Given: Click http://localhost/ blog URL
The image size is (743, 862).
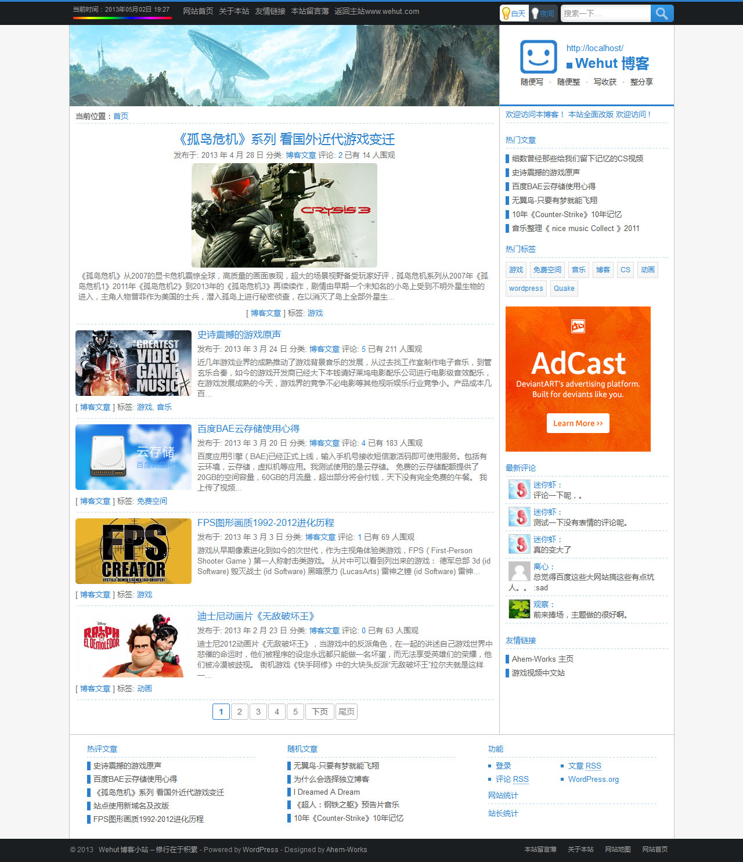Looking at the screenshot, I should point(595,48).
